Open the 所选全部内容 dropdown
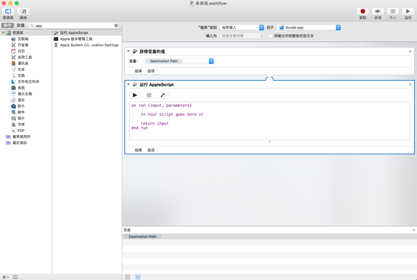The width and height of the screenshot is (417, 280). [242, 36]
